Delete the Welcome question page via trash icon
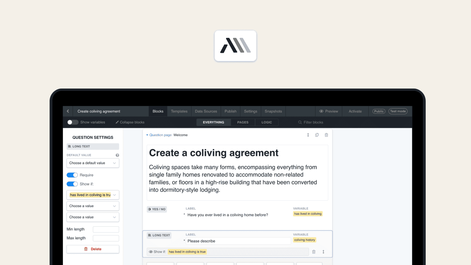The width and height of the screenshot is (471, 265). pos(326,135)
